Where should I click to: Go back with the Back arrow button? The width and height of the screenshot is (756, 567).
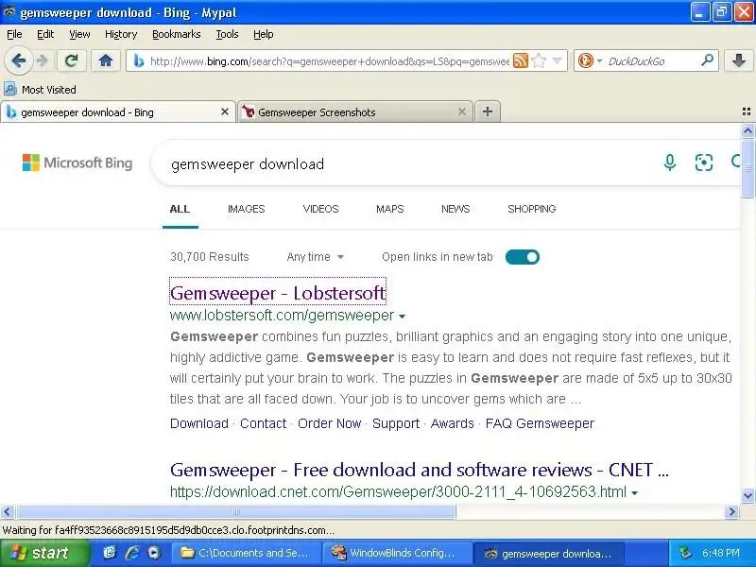click(19, 61)
